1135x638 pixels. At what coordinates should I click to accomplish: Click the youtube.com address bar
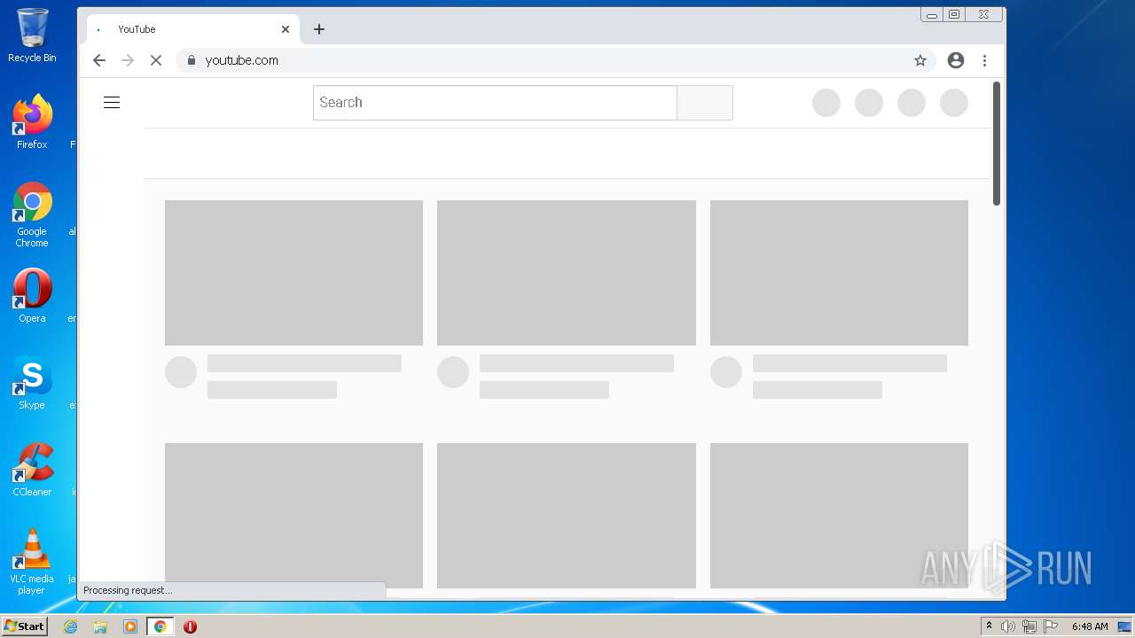(x=555, y=60)
